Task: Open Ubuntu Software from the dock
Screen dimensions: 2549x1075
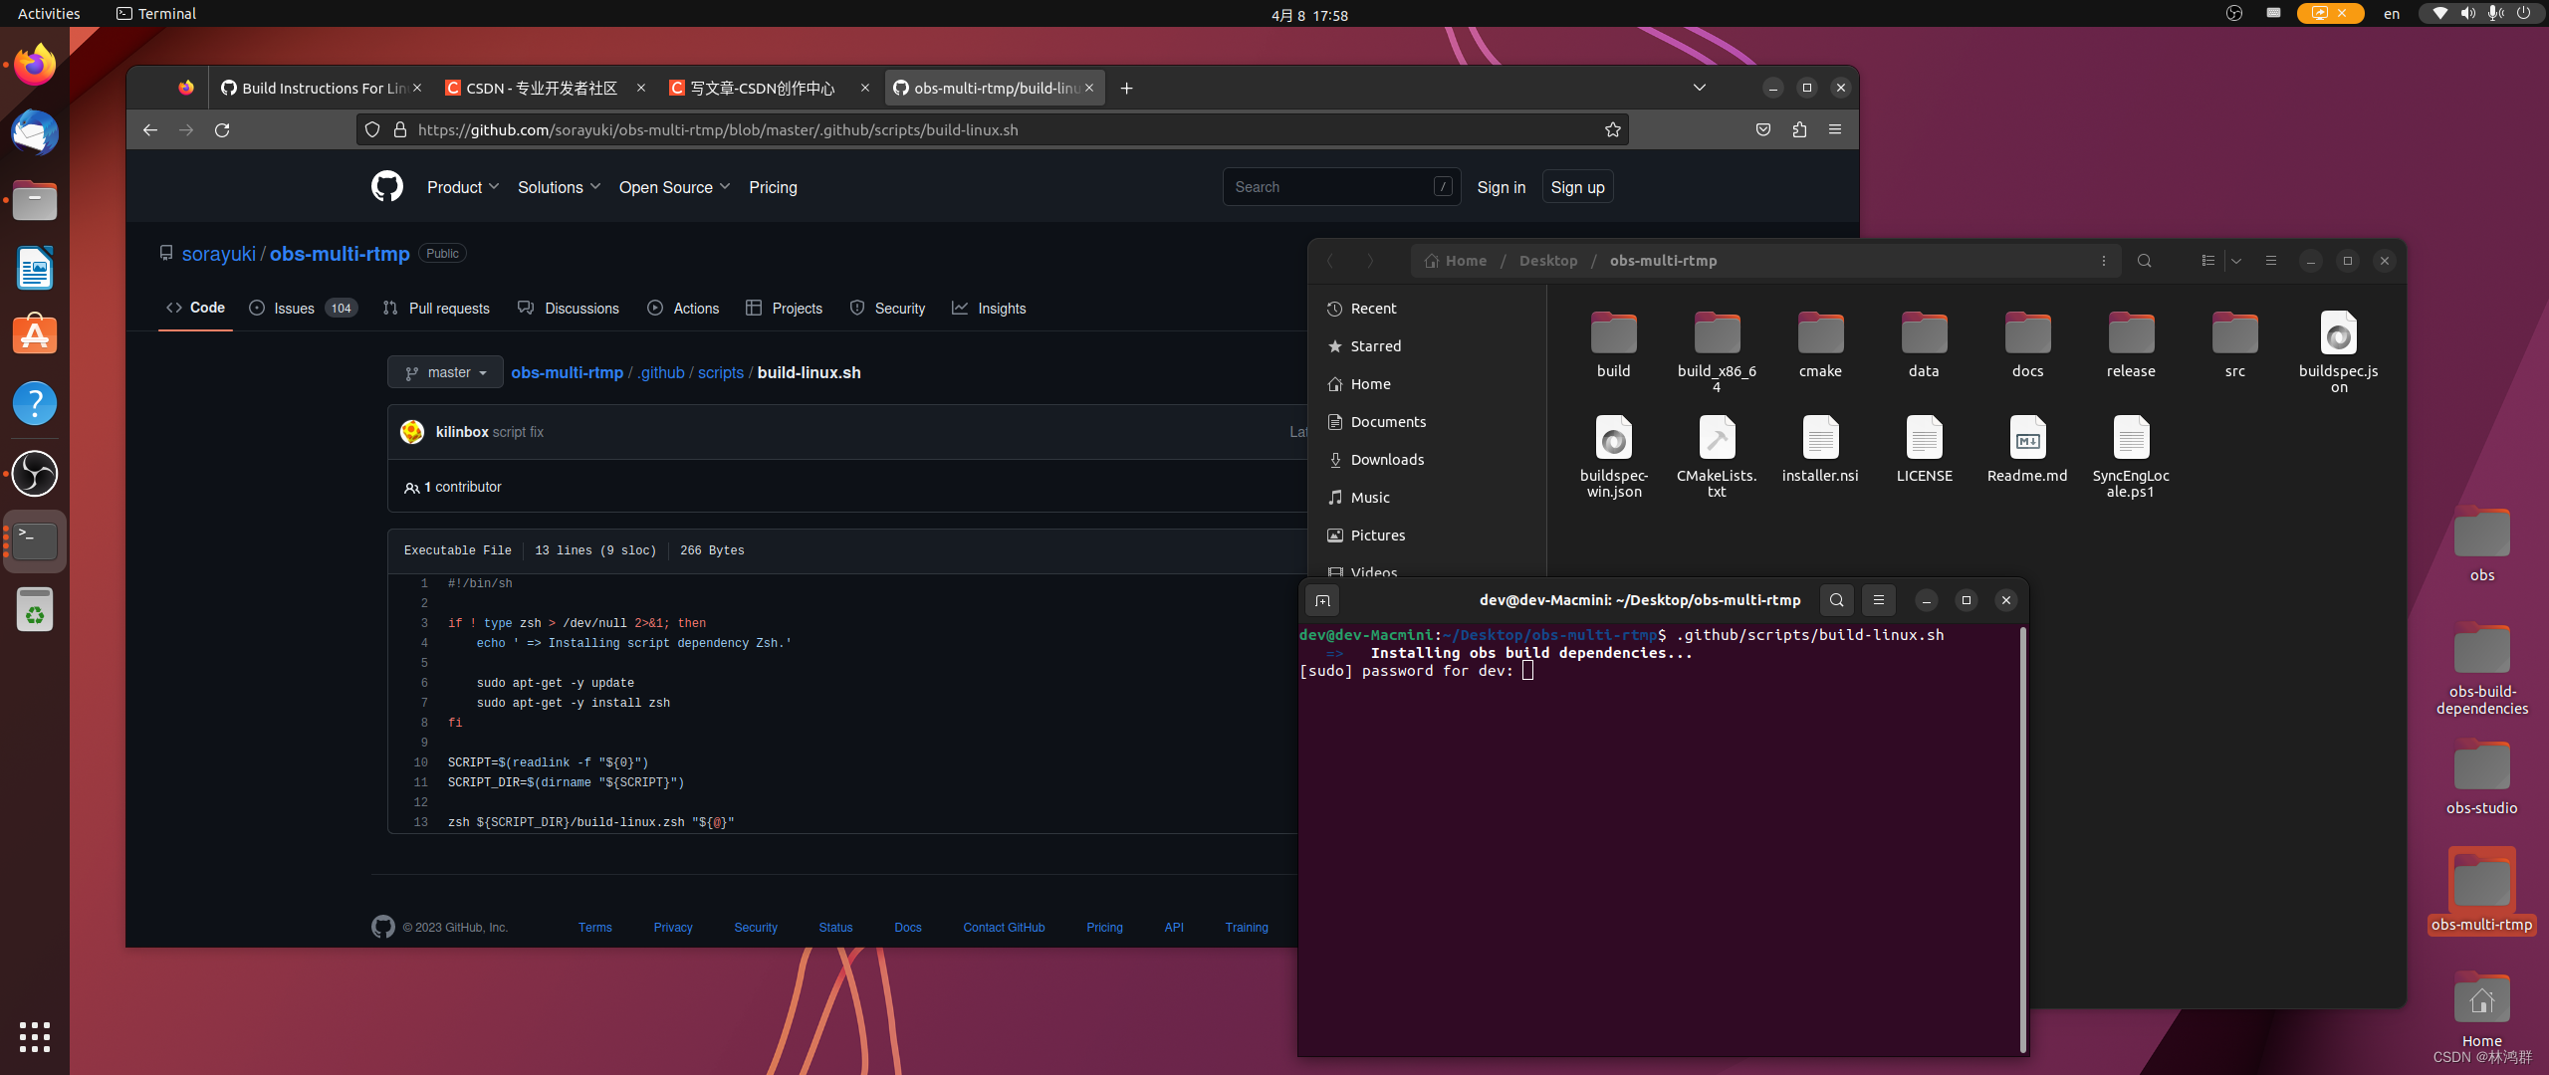Action: (35, 336)
